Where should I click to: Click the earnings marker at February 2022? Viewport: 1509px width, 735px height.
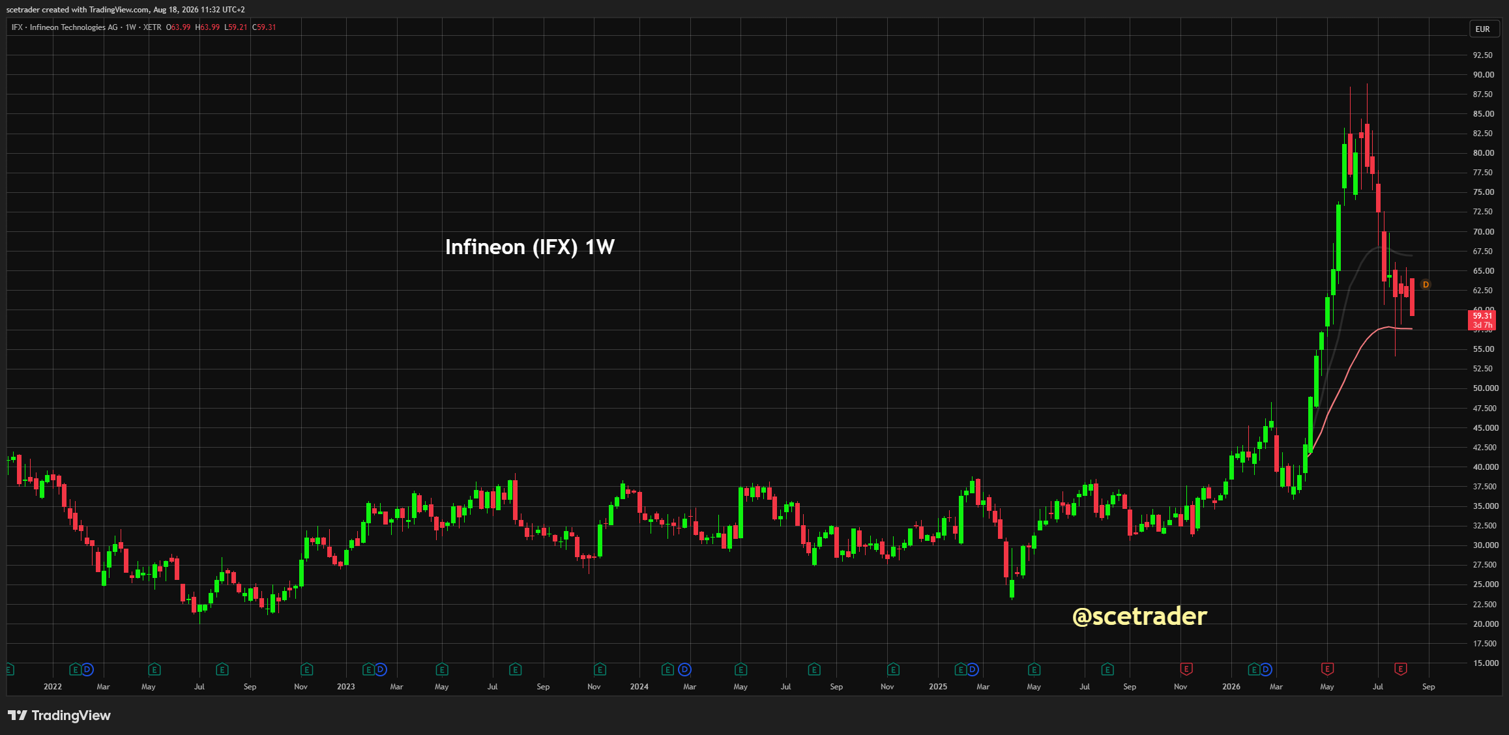pyautogui.click(x=75, y=669)
